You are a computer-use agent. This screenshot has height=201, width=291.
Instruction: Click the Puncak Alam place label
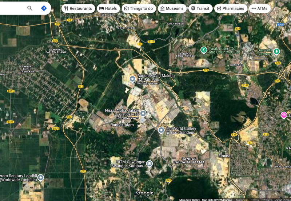click(x=122, y=125)
